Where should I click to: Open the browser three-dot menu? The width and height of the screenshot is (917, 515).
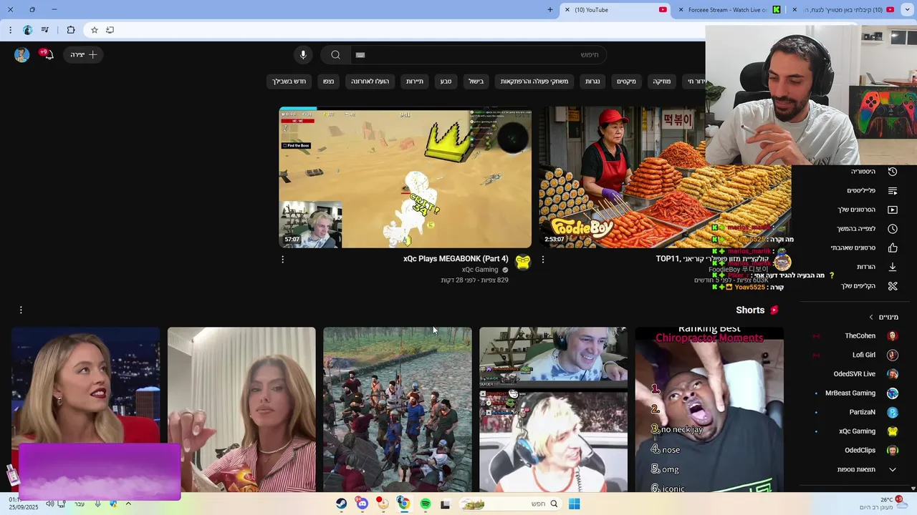[x=10, y=30]
